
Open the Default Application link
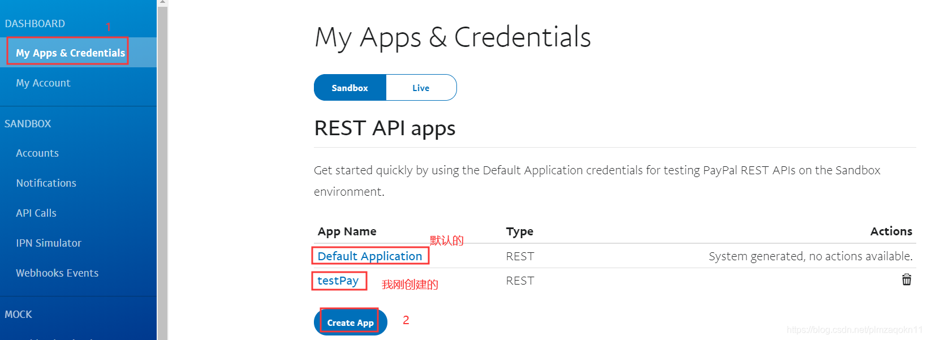point(369,256)
